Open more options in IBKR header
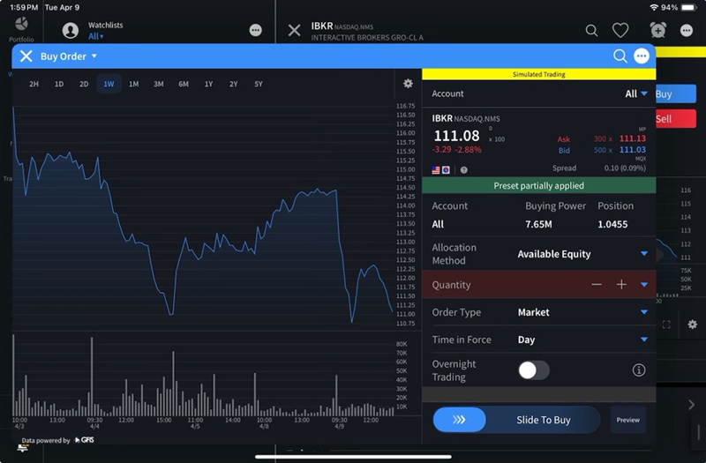Viewport: 706px width, 463px height. tap(687, 31)
